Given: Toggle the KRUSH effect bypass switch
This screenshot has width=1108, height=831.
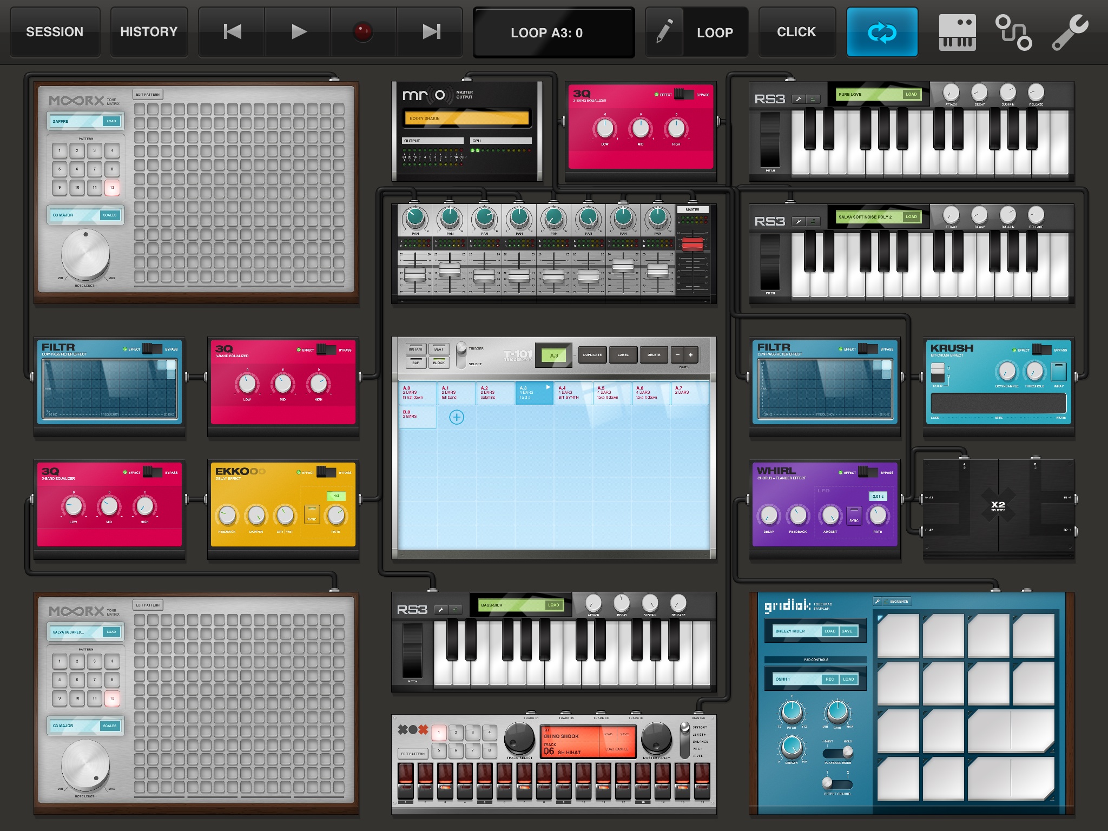Looking at the screenshot, I should coord(1041,349).
